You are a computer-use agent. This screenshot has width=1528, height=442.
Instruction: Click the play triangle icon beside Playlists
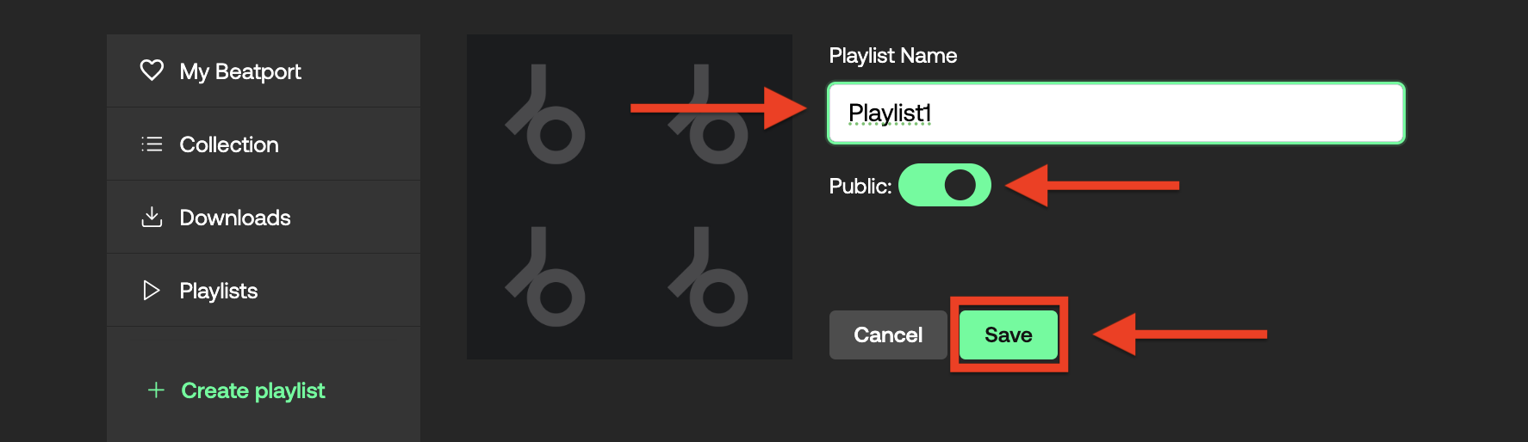[152, 290]
